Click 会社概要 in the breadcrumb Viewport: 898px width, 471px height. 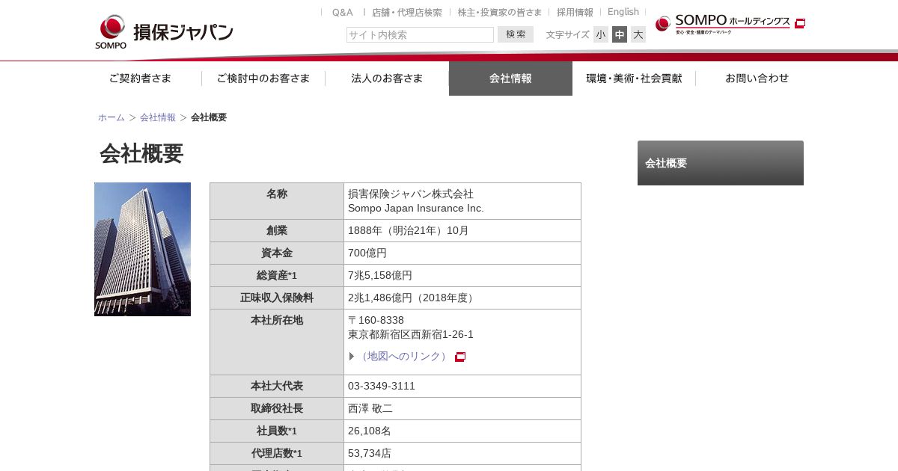(209, 117)
